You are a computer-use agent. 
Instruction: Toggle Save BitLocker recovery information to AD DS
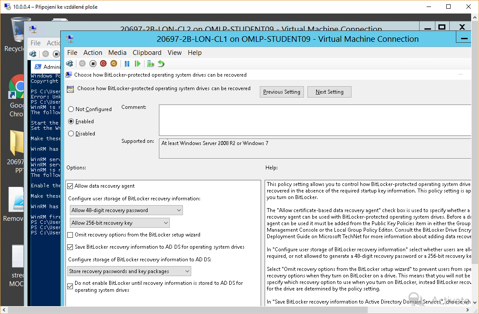[70, 247]
